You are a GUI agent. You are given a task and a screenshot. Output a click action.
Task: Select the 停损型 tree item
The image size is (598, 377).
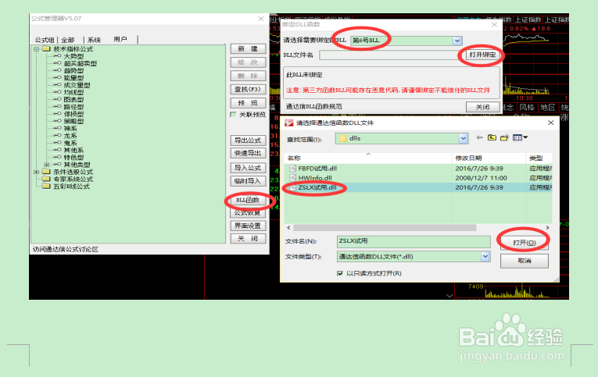[73, 114]
